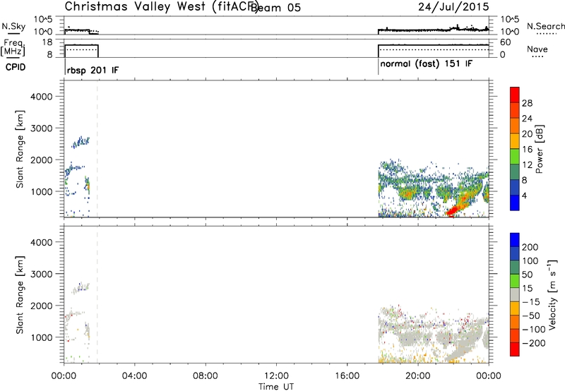Click "Slant Range [km]" on the power panel
The image size is (565, 391).
click(20, 149)
